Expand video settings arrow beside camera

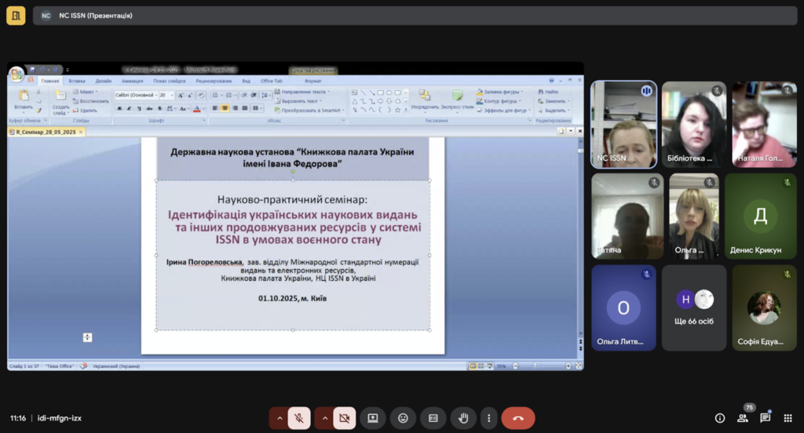[324, 418]
